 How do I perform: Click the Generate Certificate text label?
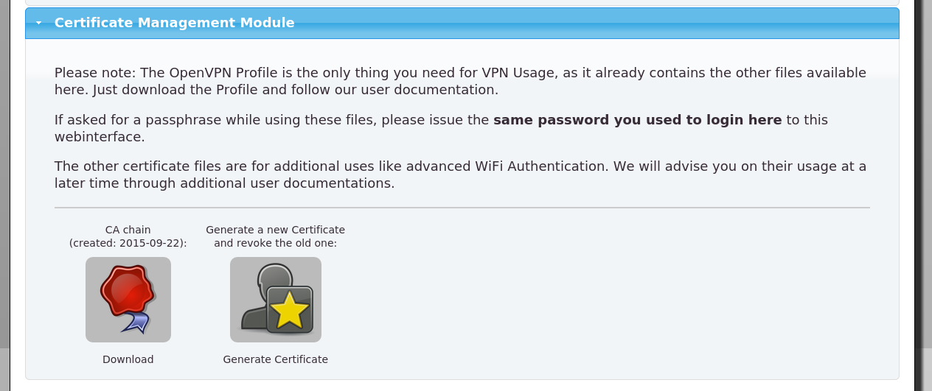click(275, 359)
